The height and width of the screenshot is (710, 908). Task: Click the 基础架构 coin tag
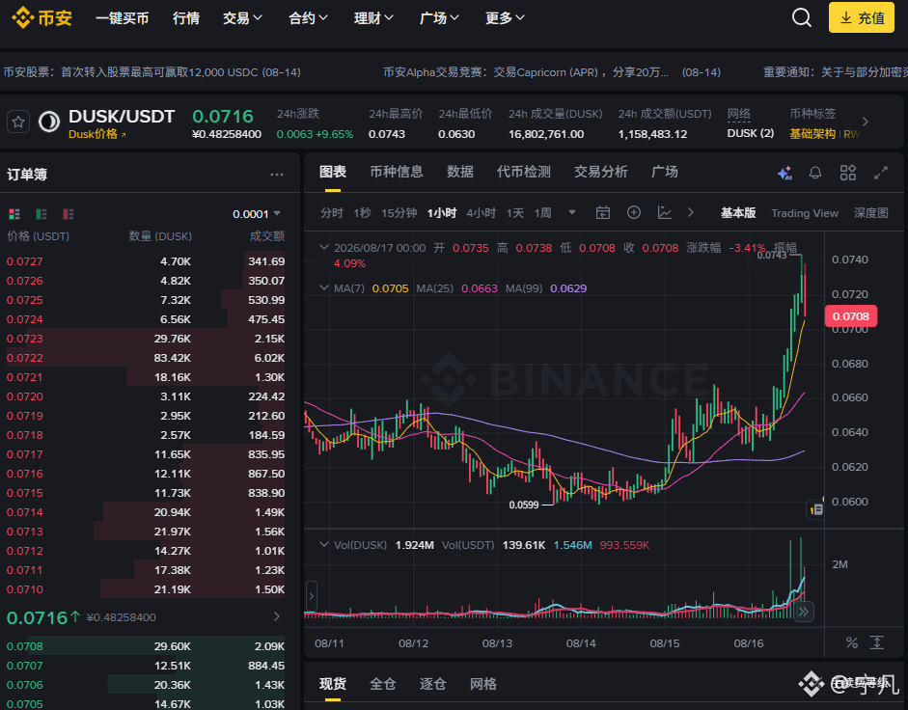pyautogui.click(x=812, y=134)
